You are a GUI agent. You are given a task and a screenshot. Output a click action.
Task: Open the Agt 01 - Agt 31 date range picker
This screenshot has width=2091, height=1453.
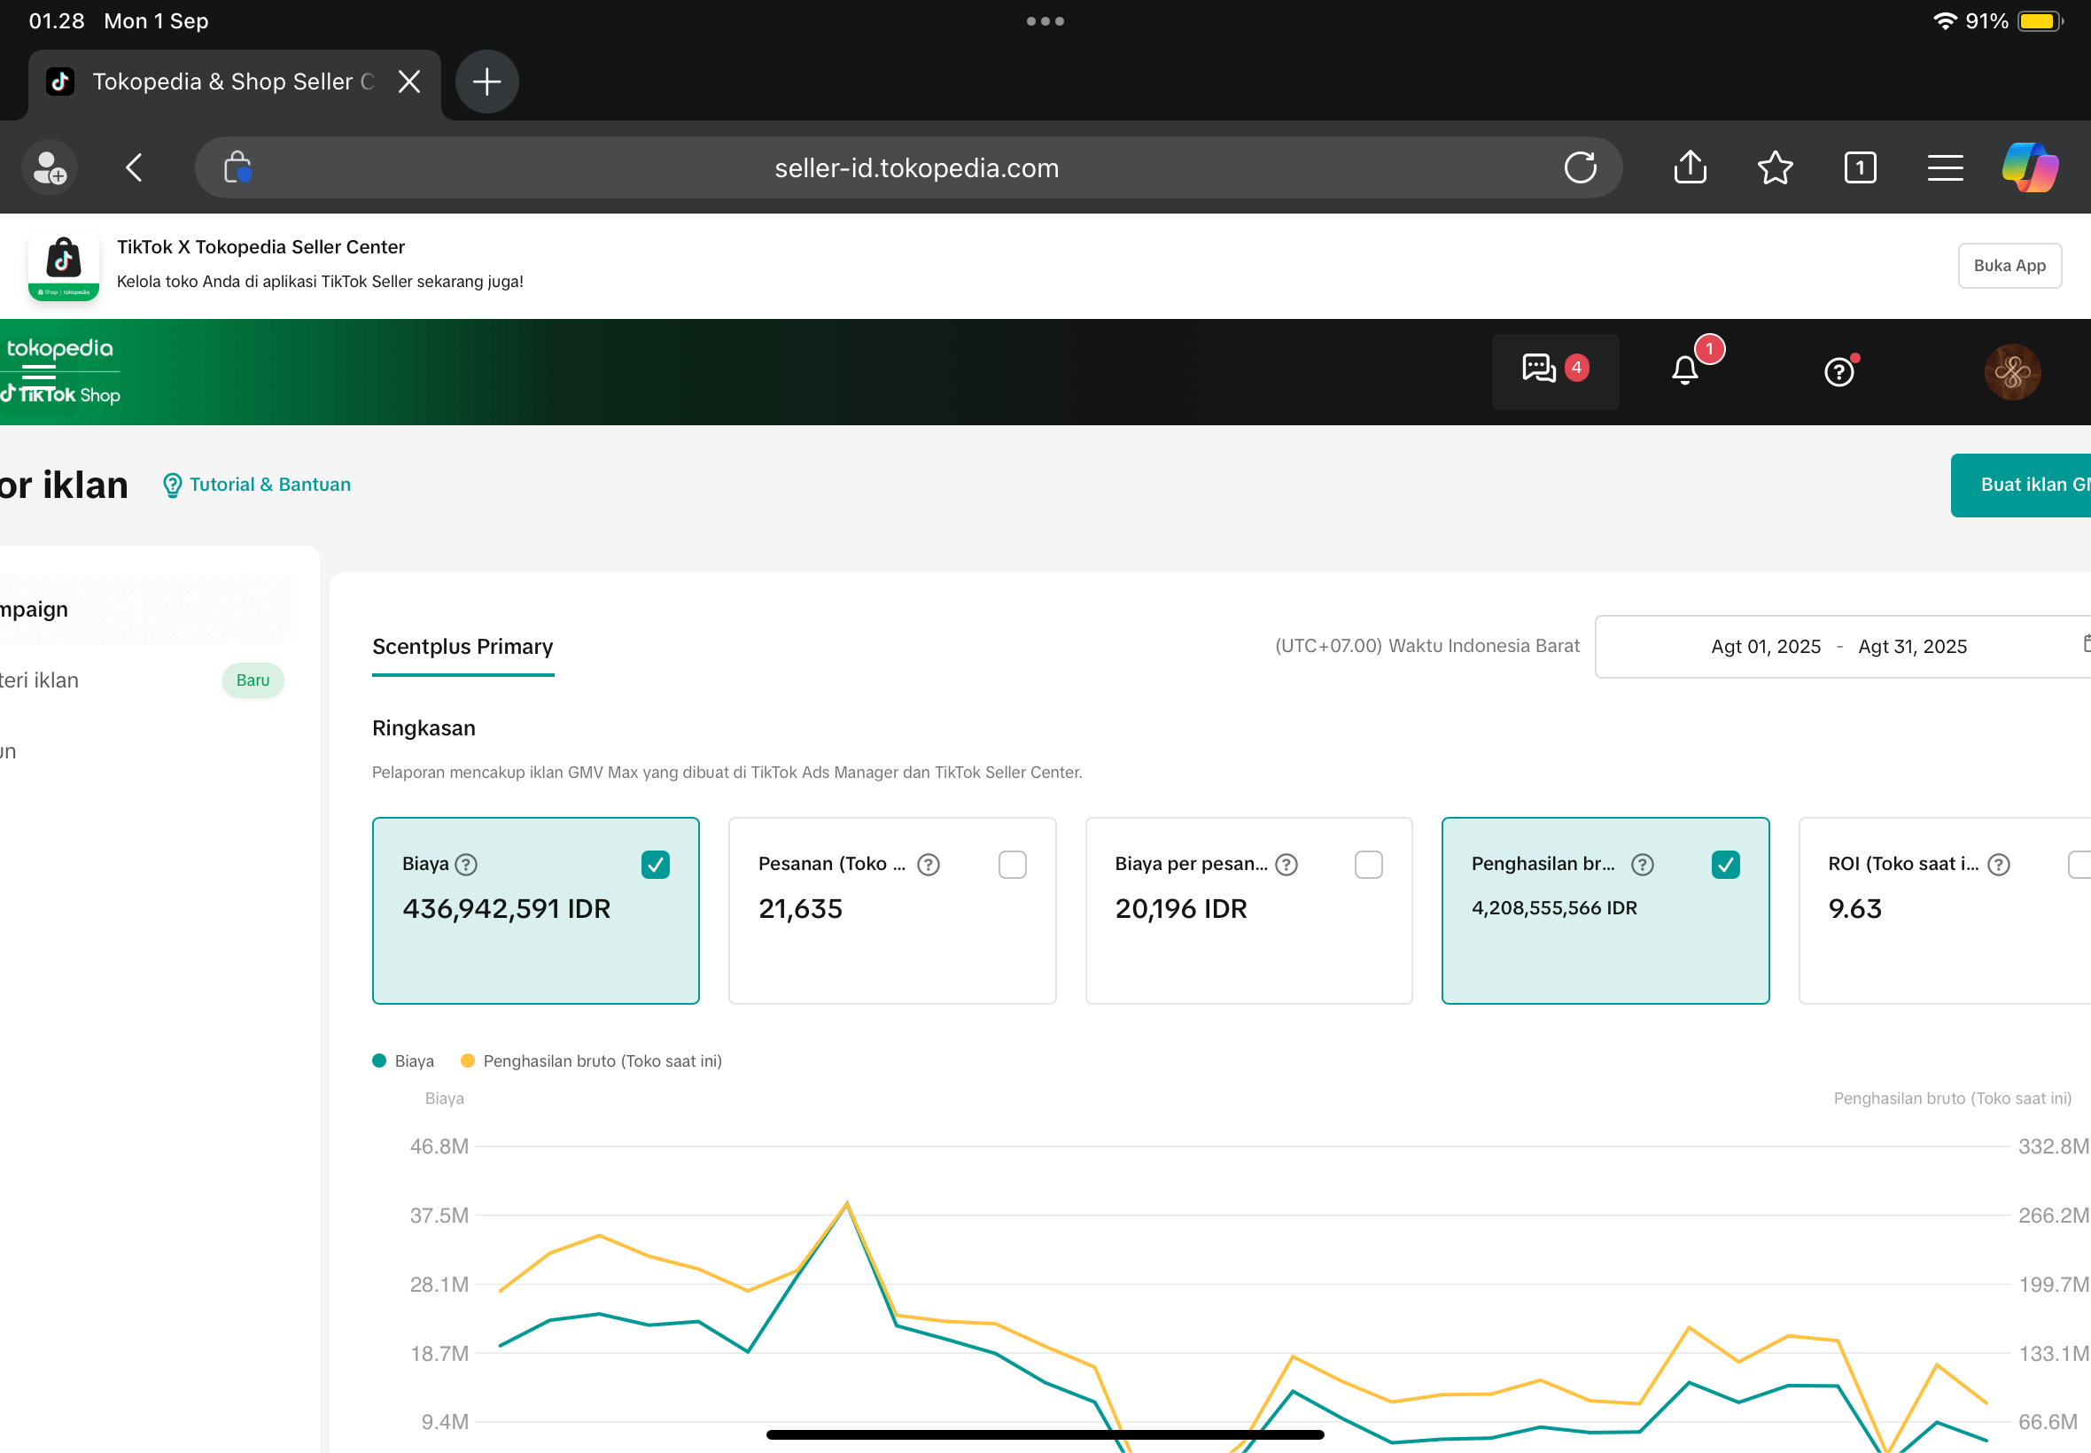coord(1838,646)
